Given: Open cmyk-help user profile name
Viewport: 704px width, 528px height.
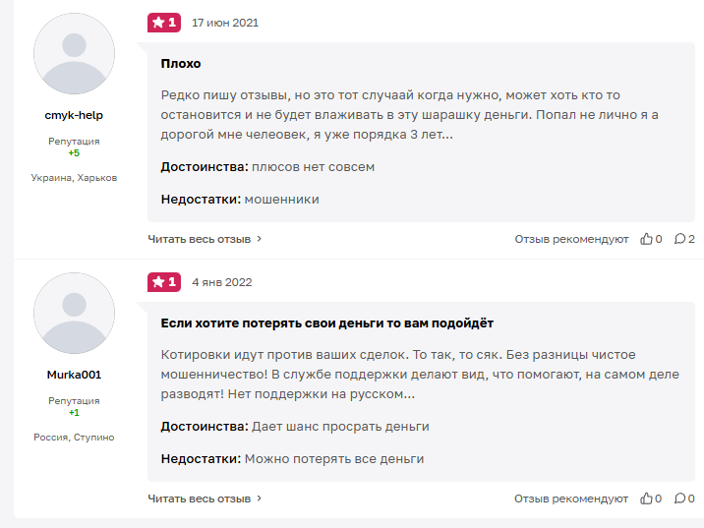Looking at the screenshot, I should click(x=74, y=115).
